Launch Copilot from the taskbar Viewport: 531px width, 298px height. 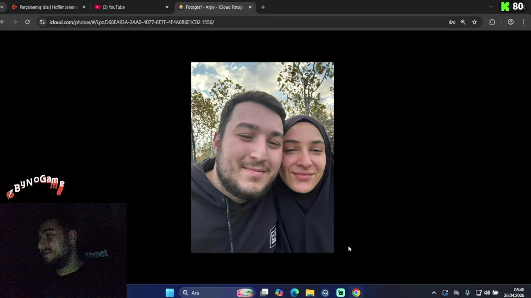coord(279,293)
